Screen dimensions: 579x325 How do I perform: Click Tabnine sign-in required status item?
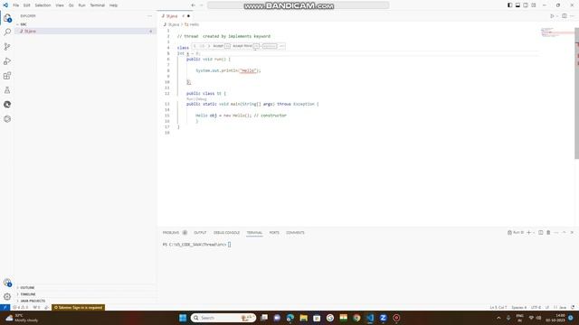tap(79, 307)
